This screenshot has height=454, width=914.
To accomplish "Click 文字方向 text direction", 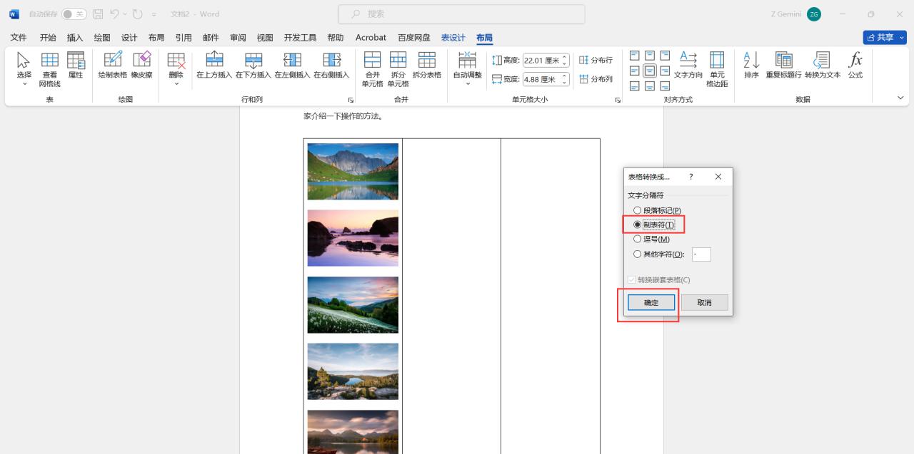I will click(x=688, y=66).
